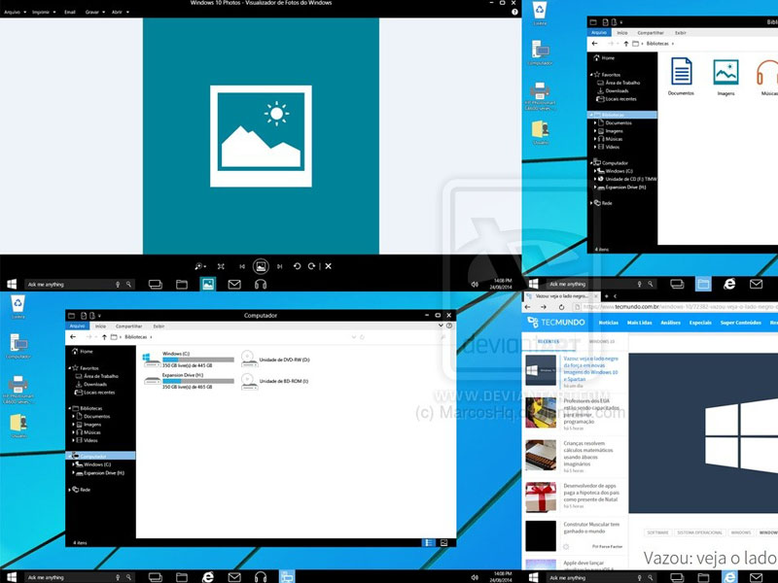Select Unidade de DVD-RW (D:) drive
Image resolution: width=778 pixels, height=583 pixels.
tap(275, 360)
